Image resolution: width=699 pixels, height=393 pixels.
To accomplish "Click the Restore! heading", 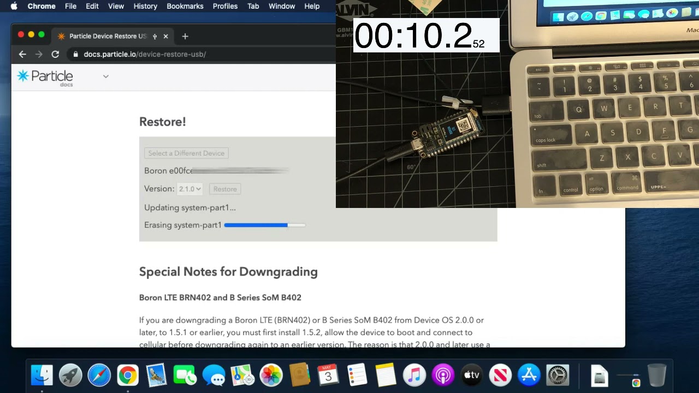I will tap(163, 122).
